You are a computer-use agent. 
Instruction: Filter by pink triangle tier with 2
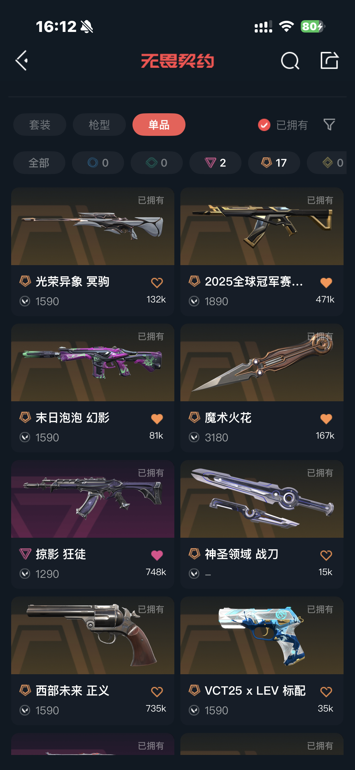point(215,163)
